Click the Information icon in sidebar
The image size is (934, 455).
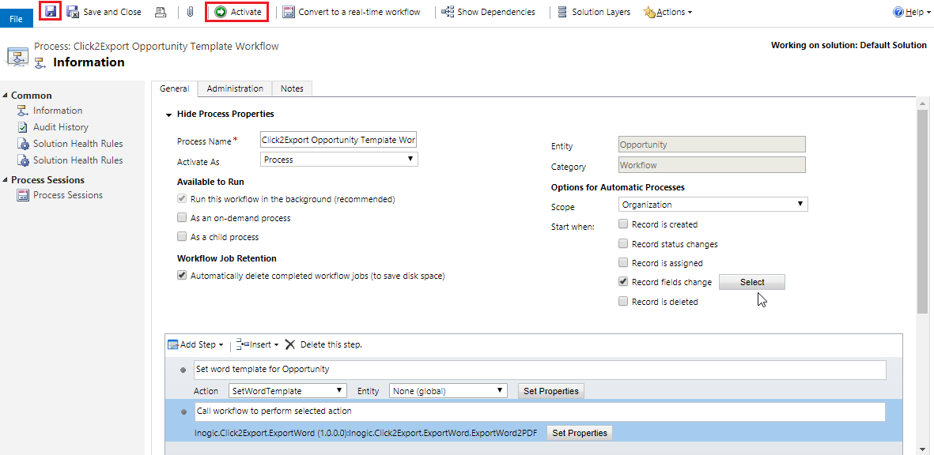pyautogui.click(x=23, y=111)
